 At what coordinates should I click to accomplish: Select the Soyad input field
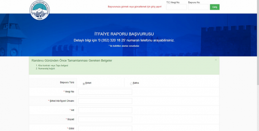click(x=105, y=119)
